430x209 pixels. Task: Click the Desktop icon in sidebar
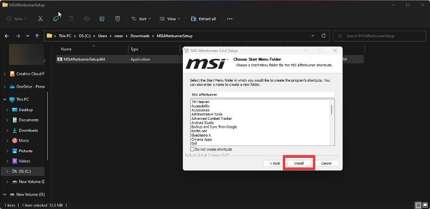(x=15, y=110)
